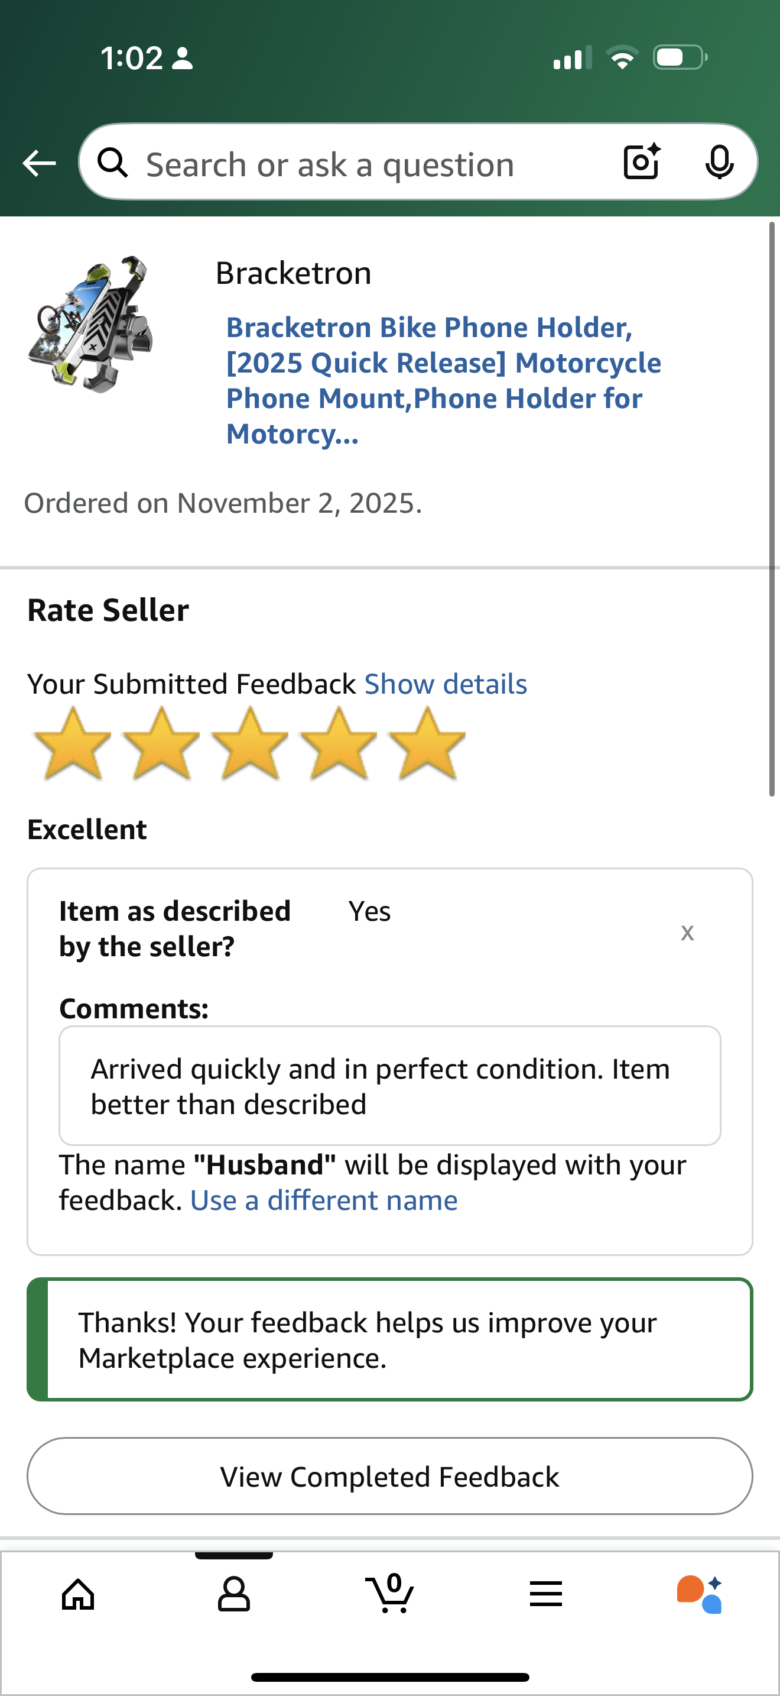
Task: Open the account profile tab
Action: [233, 1594]
